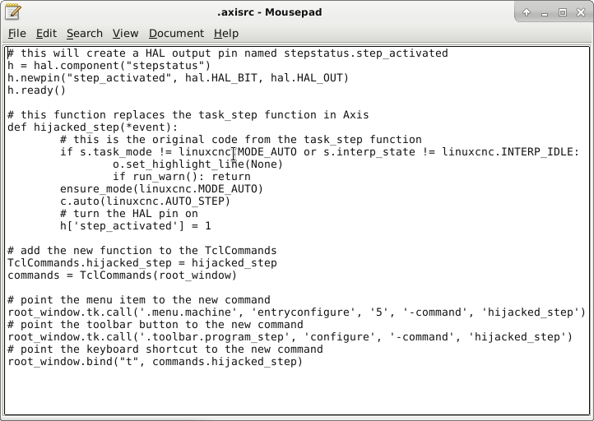This screenshot has width=594, height=421.
Task: Maximize the Mousepad window
Action: tap(563, 12)
